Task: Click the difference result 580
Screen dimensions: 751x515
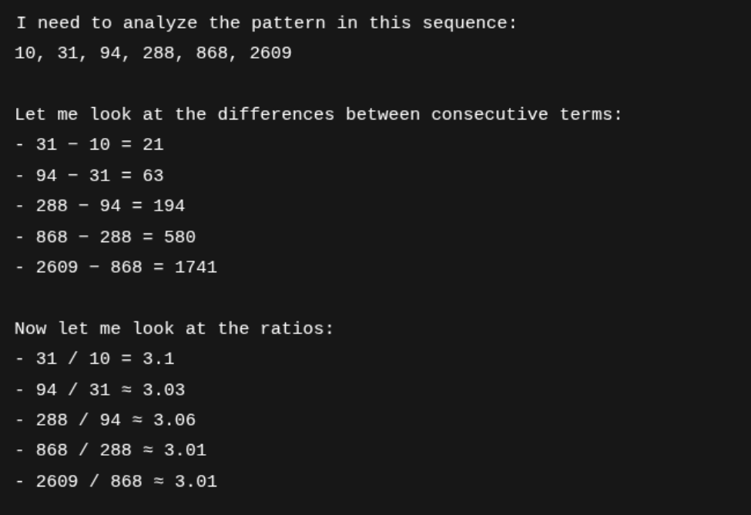Action: pyautogui.click(x=179, y=237)
